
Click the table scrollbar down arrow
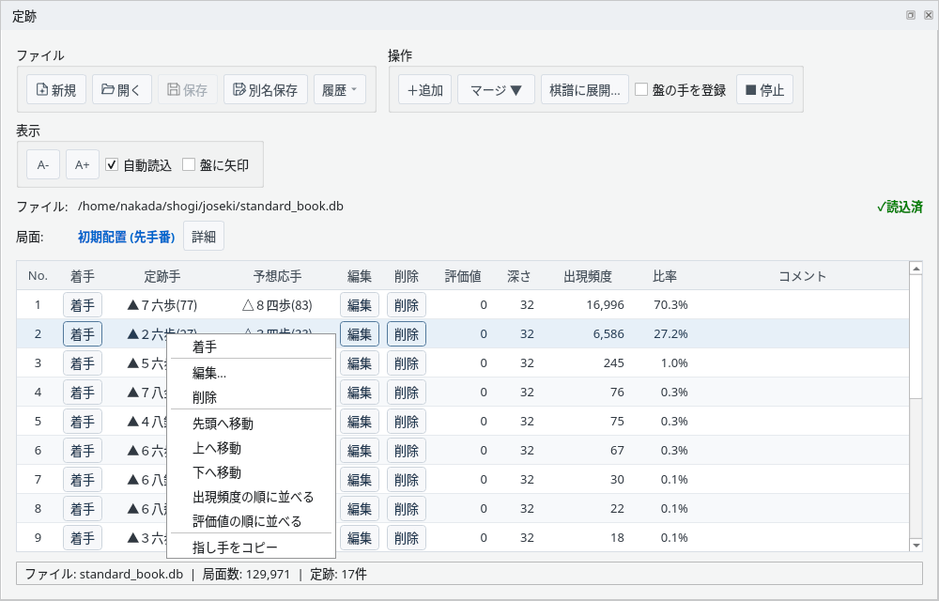tap(916, 545)
